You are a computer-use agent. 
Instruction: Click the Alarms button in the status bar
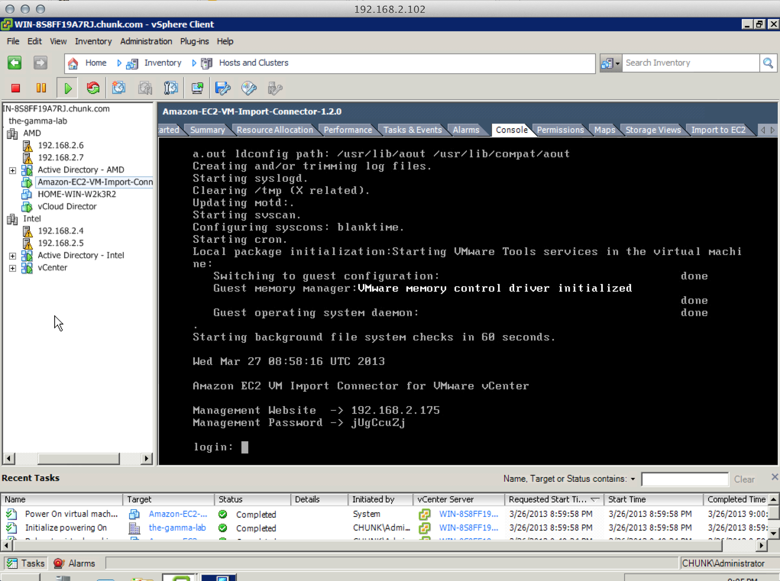pos(75,563)
